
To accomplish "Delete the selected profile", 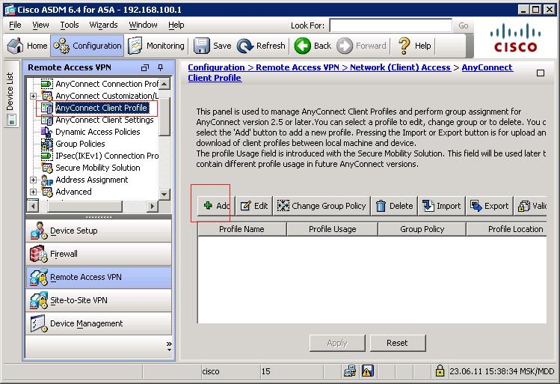I will click(394, 206).
